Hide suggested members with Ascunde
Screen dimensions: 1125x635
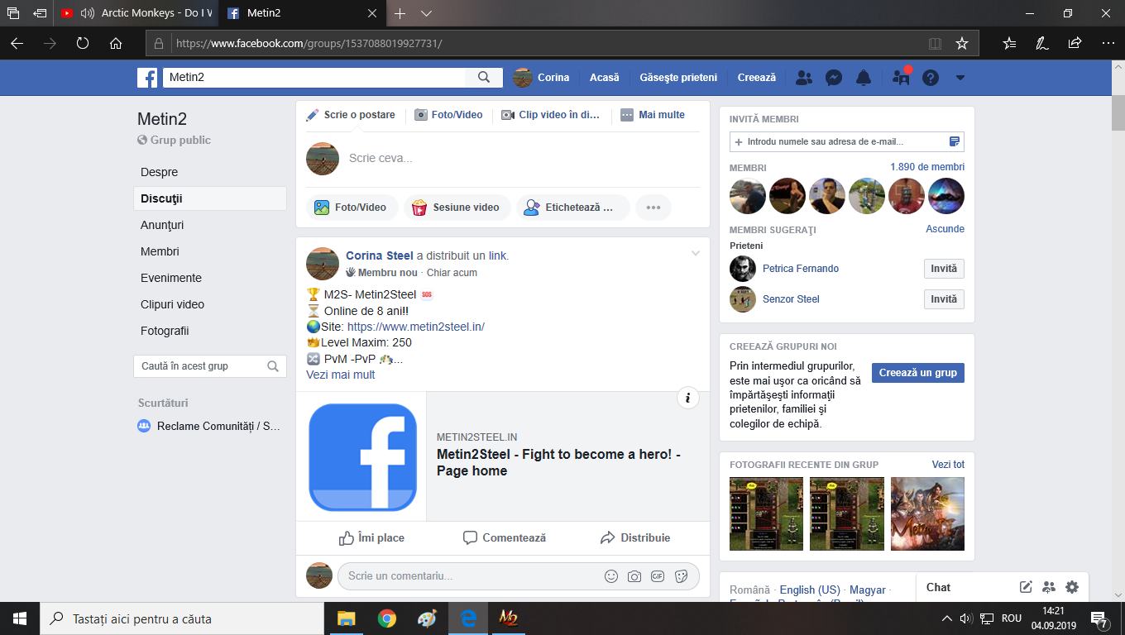(945, 229)
